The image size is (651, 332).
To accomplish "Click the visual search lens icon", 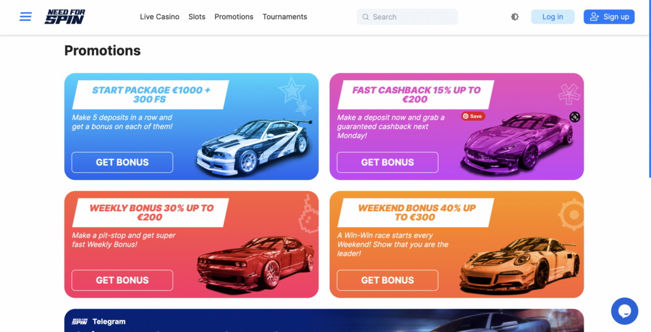I will pos(575,117).
